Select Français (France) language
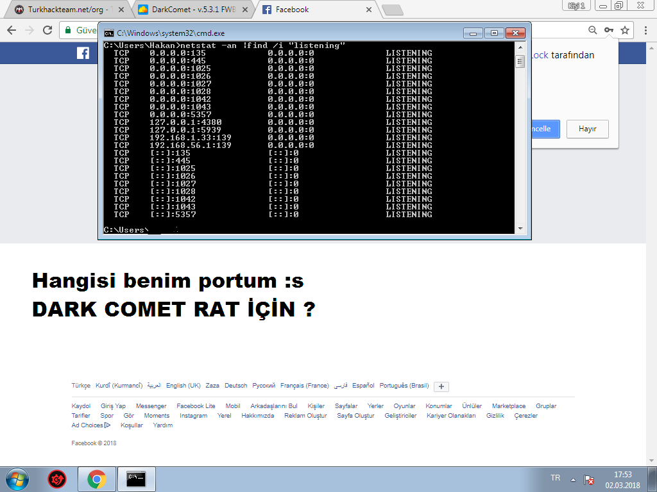Image resolution: width=657 pixels, height=492 pixels. [305, 386]
